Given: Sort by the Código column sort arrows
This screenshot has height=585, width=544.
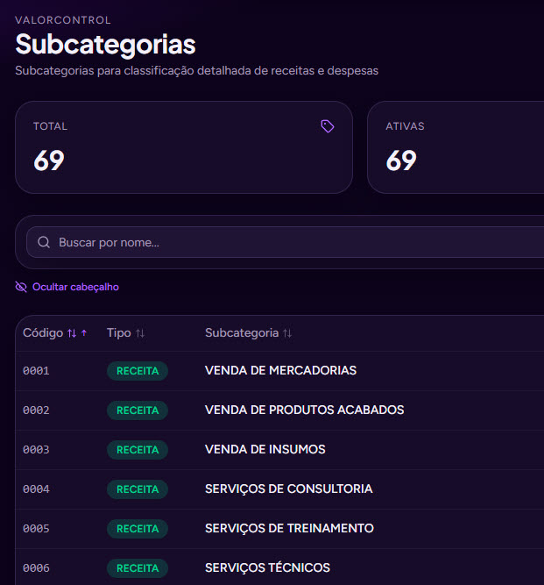Looking at the screenshot, I should [72, 333].
